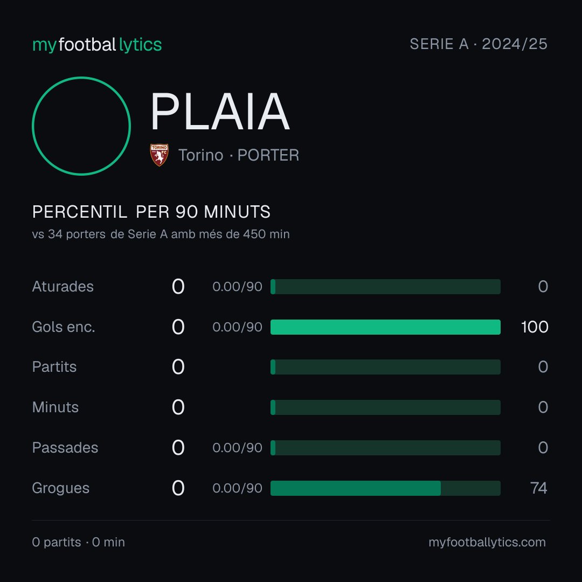Viewport: 582px width, 582px height.
Task: Click the Passades 0.00/90 rate value
Action: [x=237, y=448]
